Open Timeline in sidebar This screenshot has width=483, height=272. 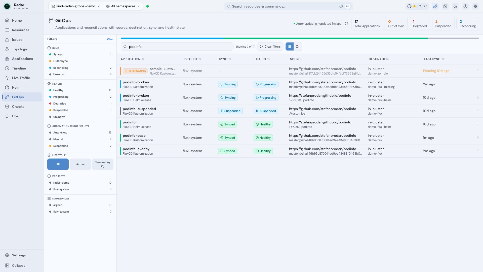pyautogui.click(x=22, y=68)
